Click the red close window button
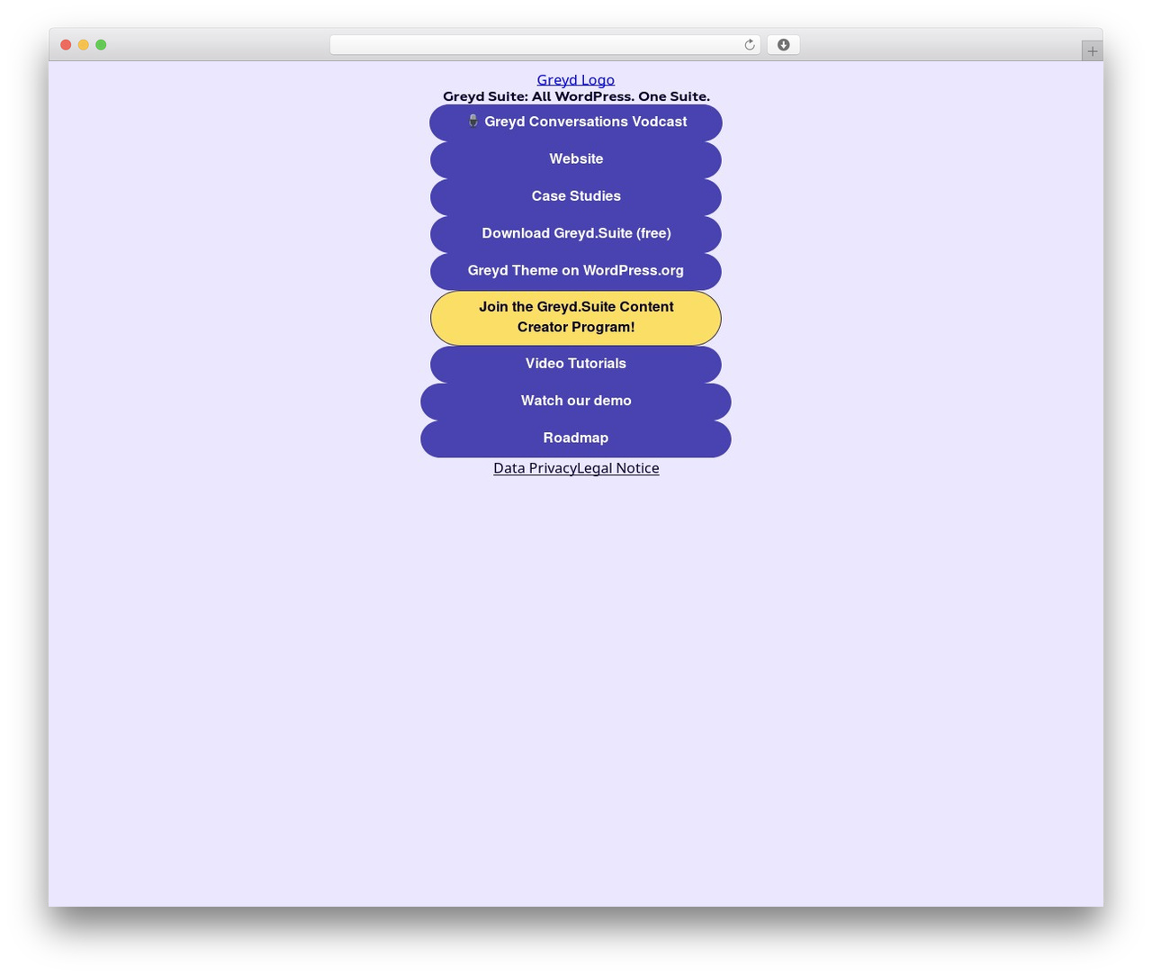The width and height of the screenshot is (1152, 976). 66,45
